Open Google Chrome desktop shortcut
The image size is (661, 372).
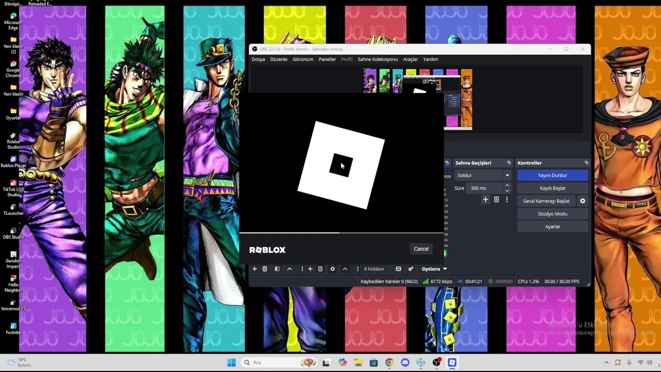[x=13, y=69]
